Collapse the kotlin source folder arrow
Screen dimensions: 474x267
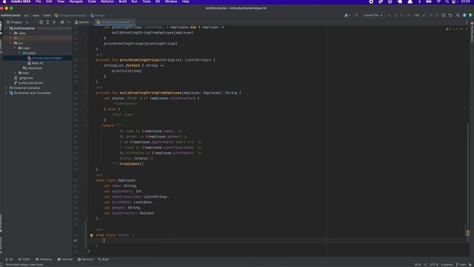[20, 53]
